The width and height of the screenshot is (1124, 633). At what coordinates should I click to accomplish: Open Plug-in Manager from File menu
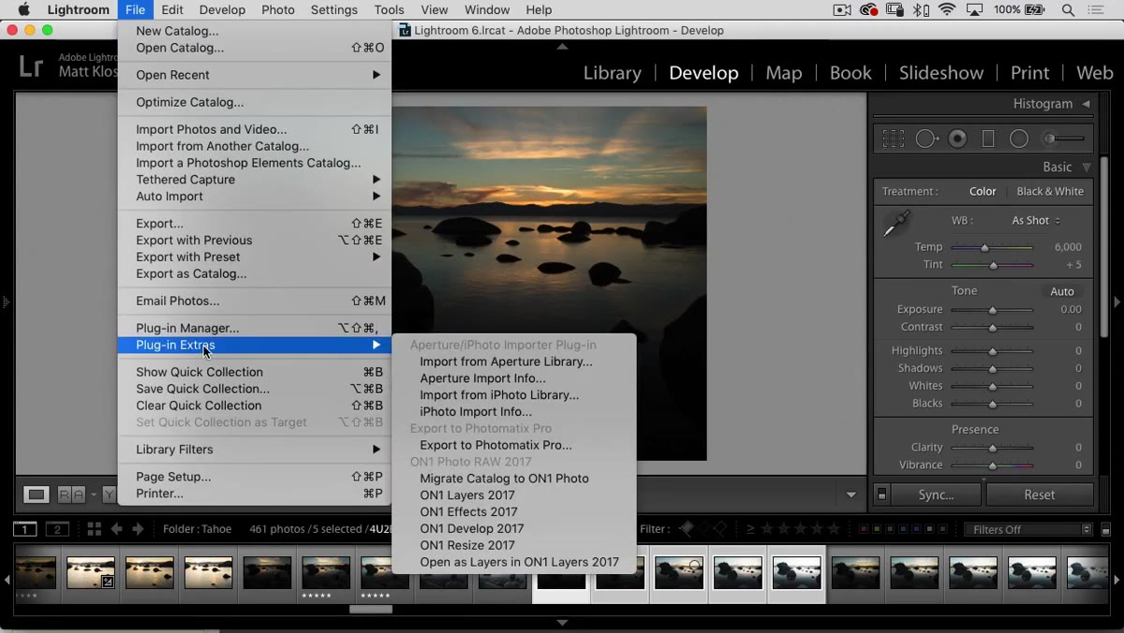click(255, 328)
